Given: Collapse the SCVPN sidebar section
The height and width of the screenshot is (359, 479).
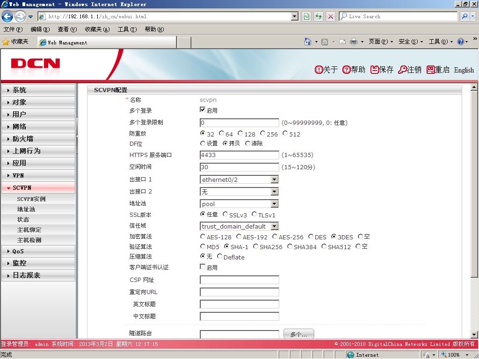Looking at the screenshot, I should (x=38, y=188).
